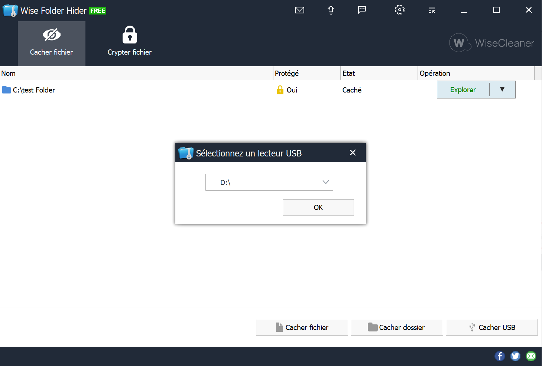Click the WiseCleaner logo
Screen dimensions: 542x366
pos(491,43)
